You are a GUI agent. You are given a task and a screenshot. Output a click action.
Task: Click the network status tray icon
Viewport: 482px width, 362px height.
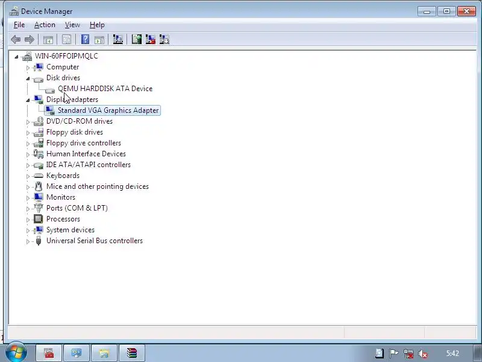pos(408,354)
